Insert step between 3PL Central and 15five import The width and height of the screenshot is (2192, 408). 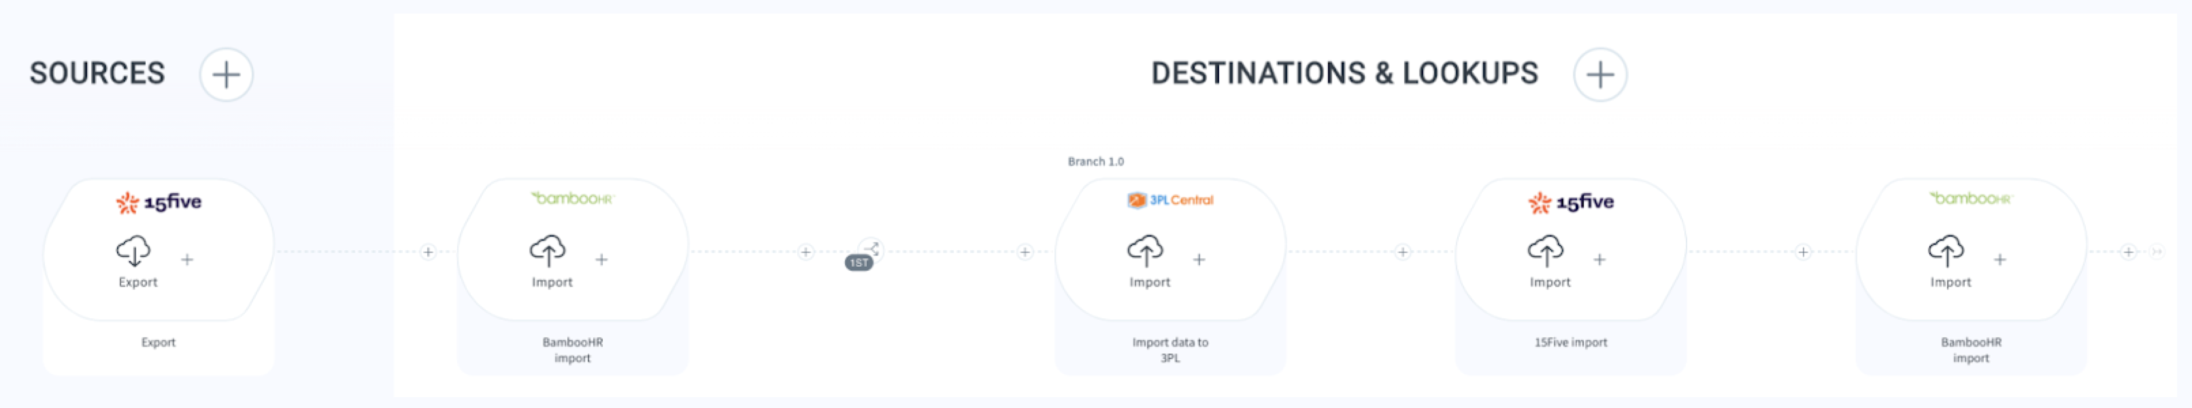1404,252
